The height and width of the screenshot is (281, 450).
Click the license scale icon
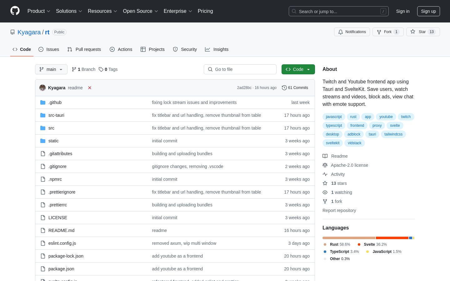(x=325, y=165)
